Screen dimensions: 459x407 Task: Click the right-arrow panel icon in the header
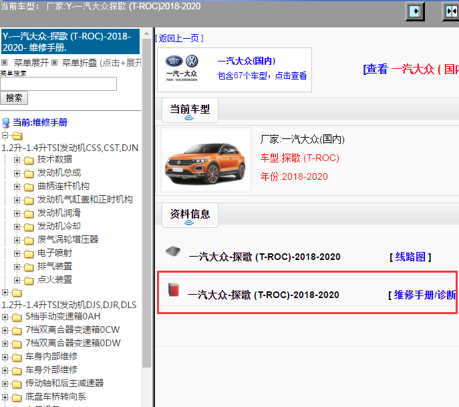[x=415, y=12]
